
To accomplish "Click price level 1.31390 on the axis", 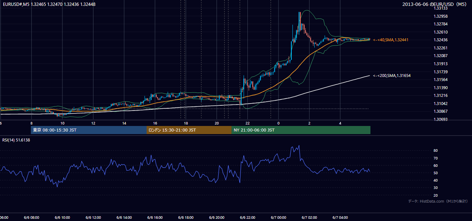I will [441, 88].
